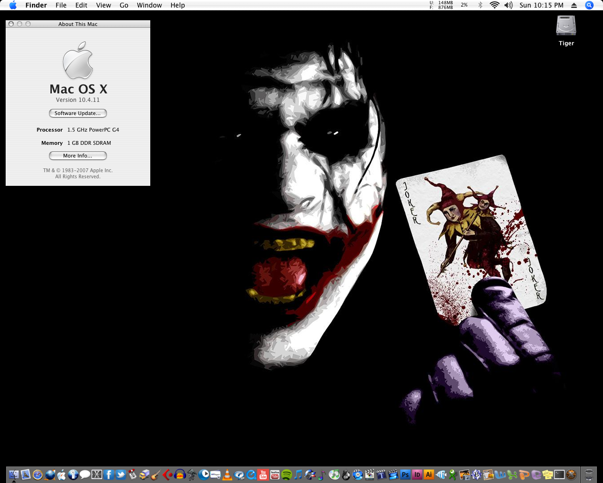
Task: Open the Go menu
Action: point(124,5)
